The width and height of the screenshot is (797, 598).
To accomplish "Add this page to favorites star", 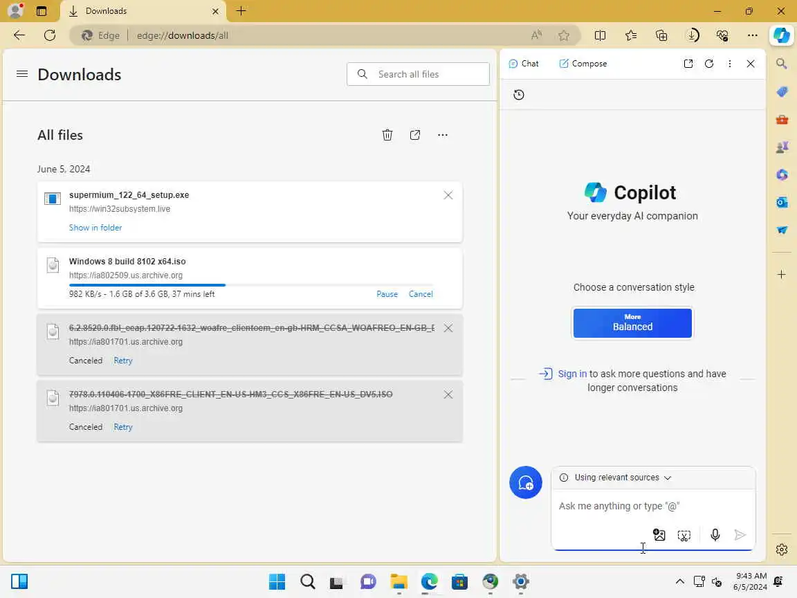I will [564, 35].
